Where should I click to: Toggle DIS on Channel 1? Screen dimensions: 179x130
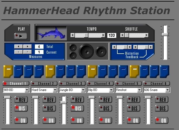coord(21,108)
